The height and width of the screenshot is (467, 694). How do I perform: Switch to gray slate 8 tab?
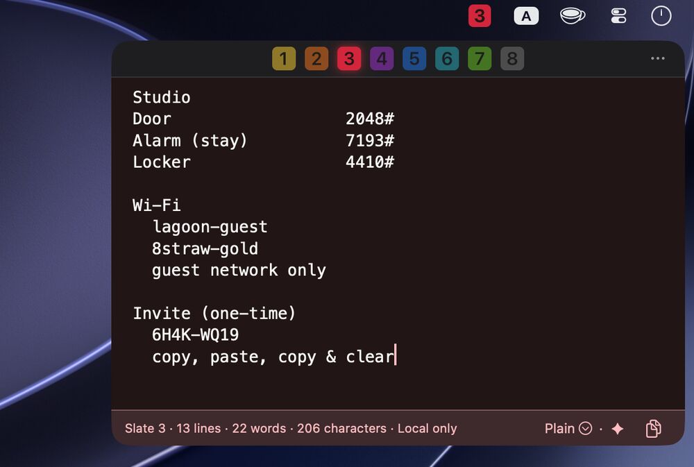point(512,58)
